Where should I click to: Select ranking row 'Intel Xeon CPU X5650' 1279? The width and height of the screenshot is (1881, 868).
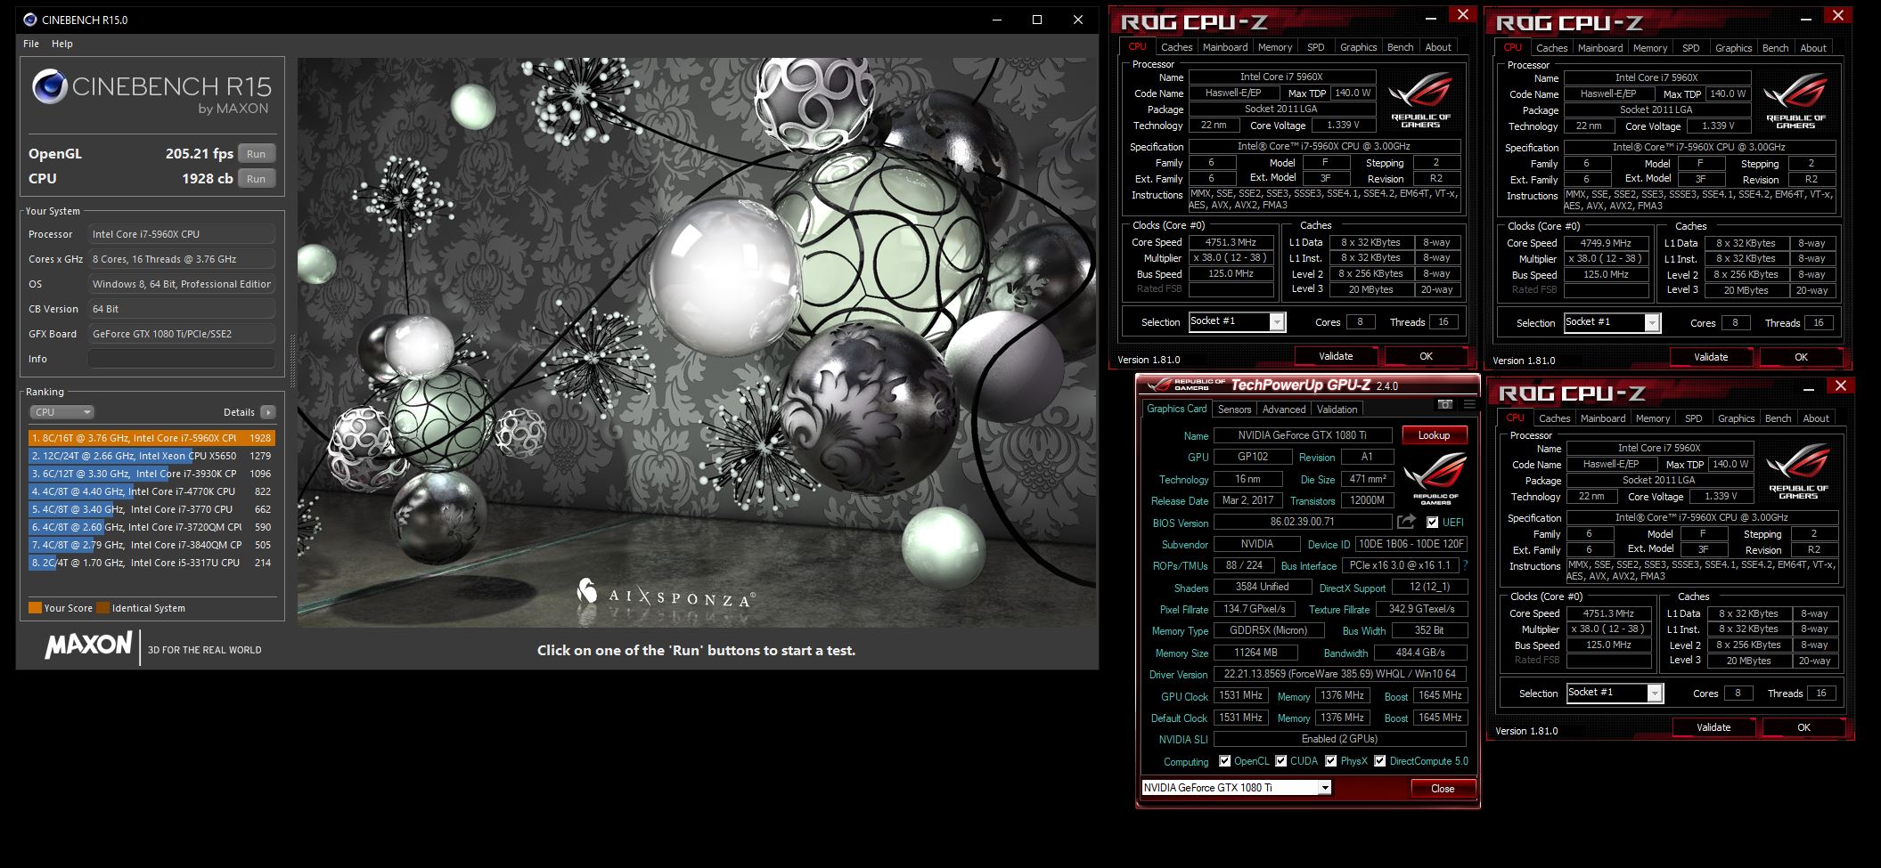click(151, 456)
